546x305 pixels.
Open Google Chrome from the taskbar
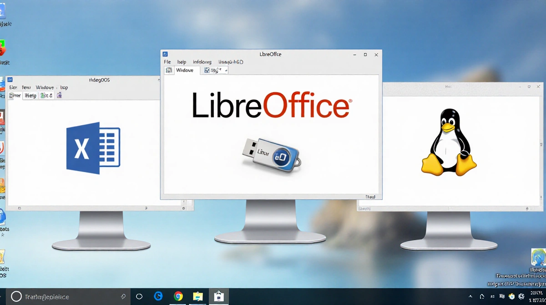178,296
